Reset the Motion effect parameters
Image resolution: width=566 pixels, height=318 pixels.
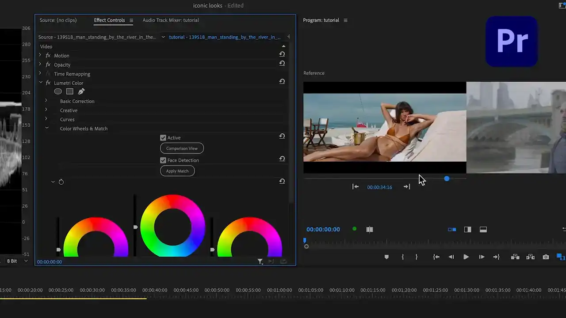click(x=282, y=54)
